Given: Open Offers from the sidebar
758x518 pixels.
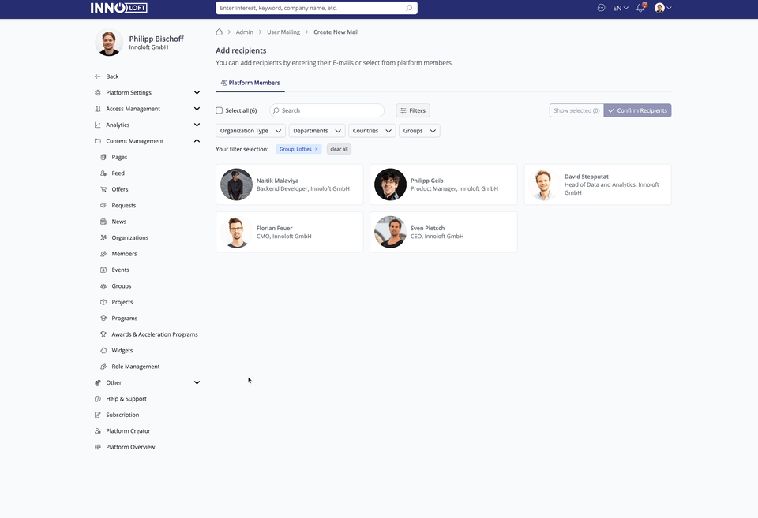Looking at the screenshot, I should [x=119, y=189].
